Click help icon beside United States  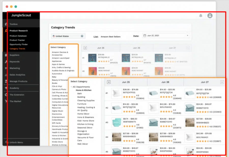pos(82,36)
